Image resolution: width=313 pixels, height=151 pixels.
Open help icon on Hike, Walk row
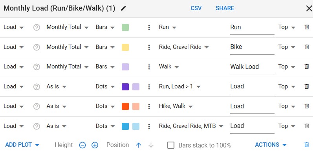(37, 106)
